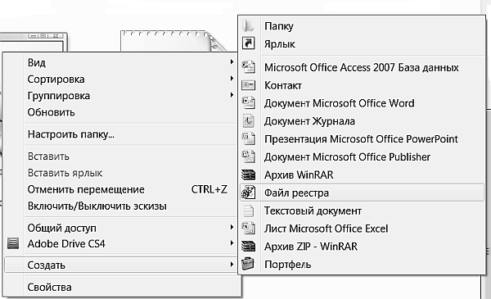Expand the Сортировка submenu arrow
This screenshot has height=299, width=491.
[x=232, y=79]
